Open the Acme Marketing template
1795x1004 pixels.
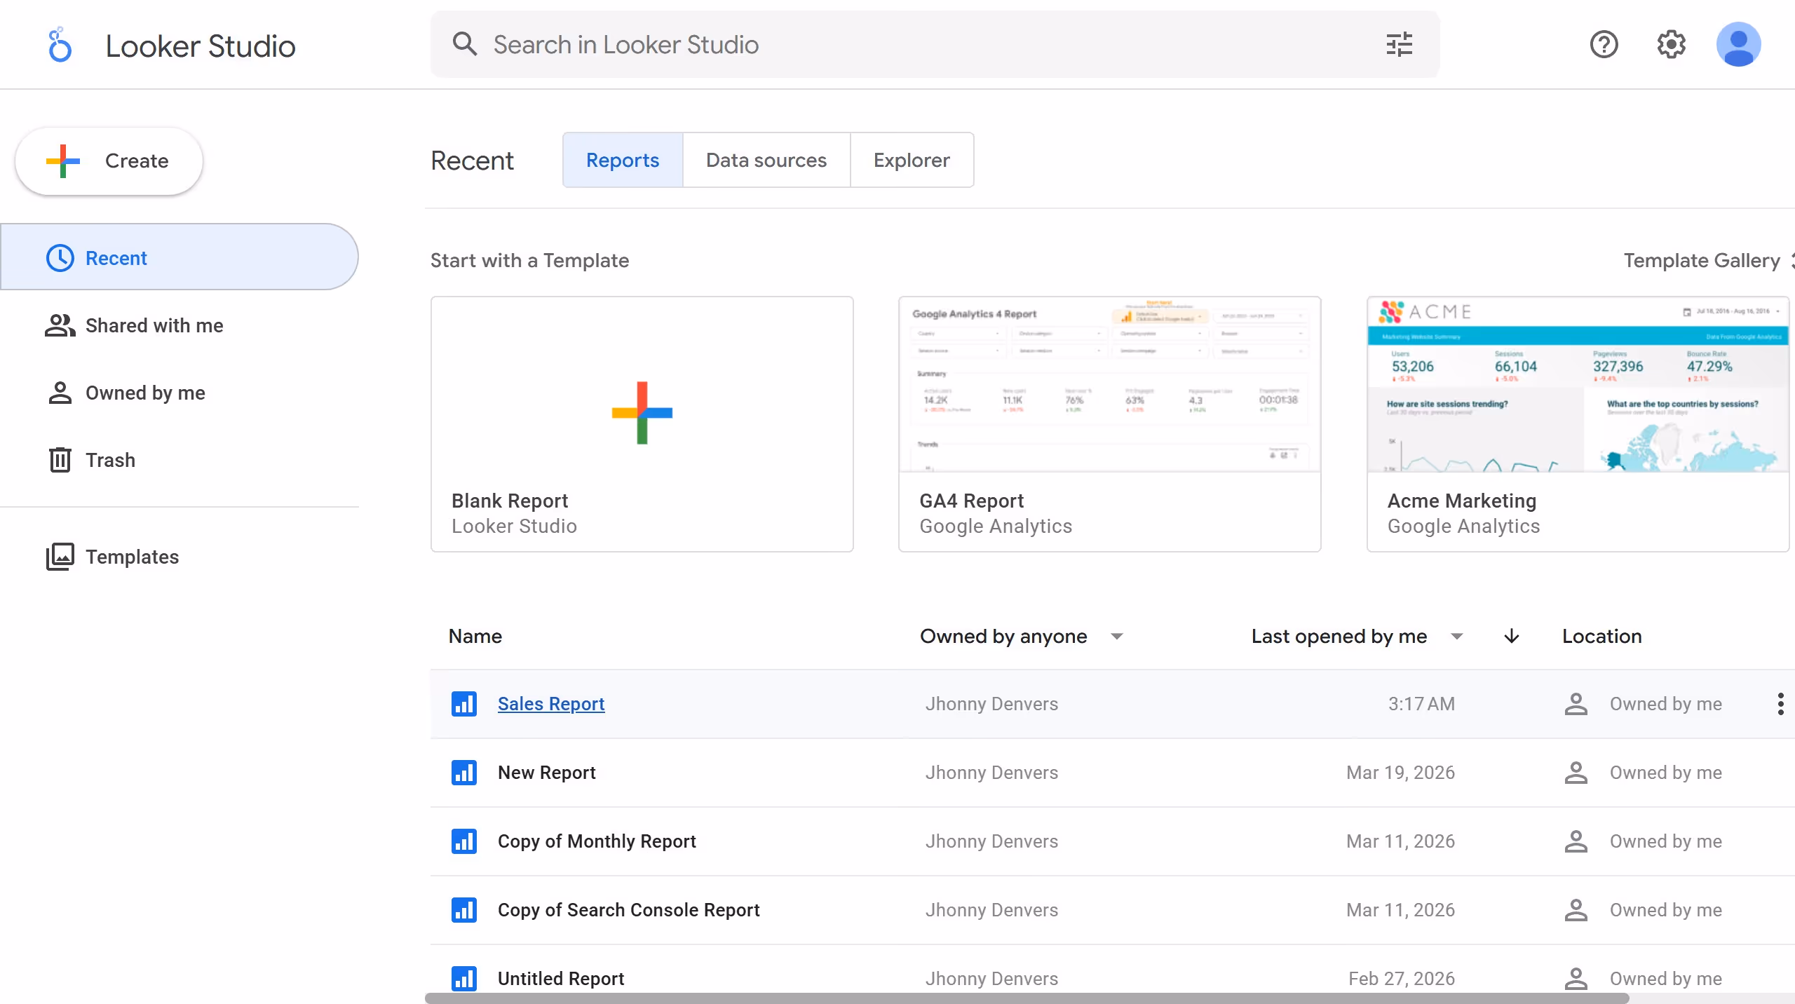pos(1578,424)
